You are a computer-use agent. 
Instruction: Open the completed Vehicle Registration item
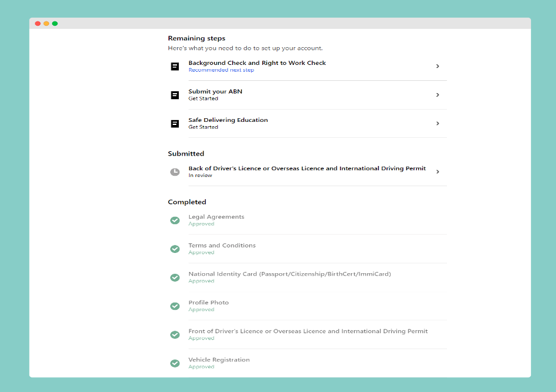pyautogui.click(x=219, y=360)
